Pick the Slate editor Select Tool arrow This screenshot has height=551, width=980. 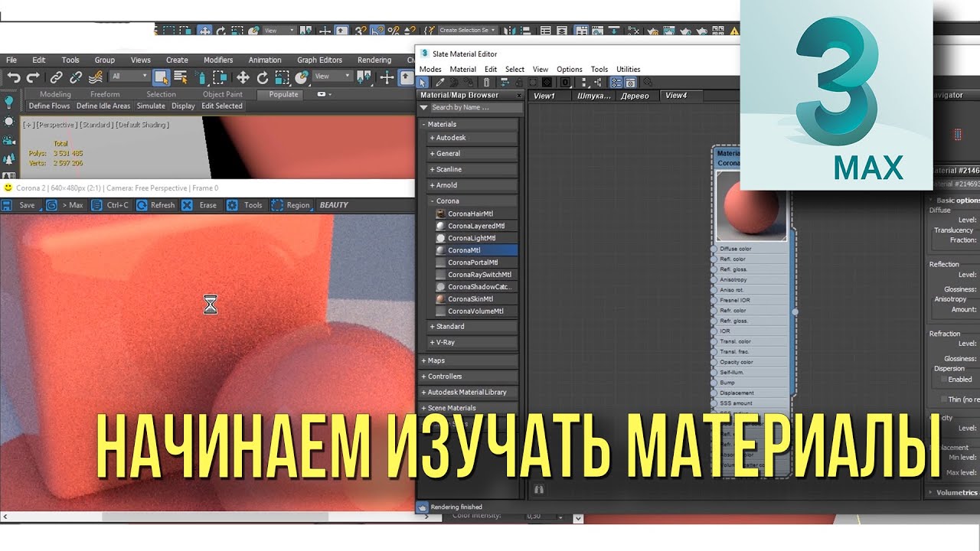[423, 82]
